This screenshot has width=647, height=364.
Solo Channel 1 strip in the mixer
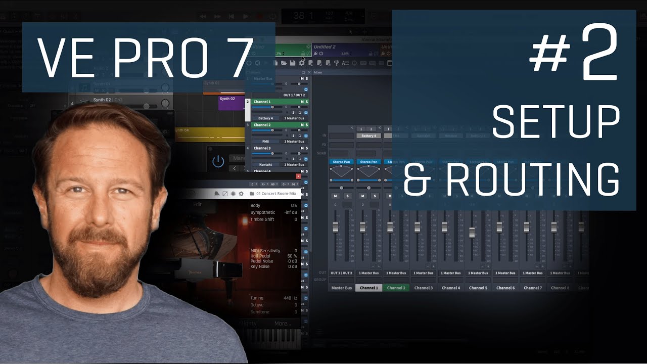tap(375, 196)
